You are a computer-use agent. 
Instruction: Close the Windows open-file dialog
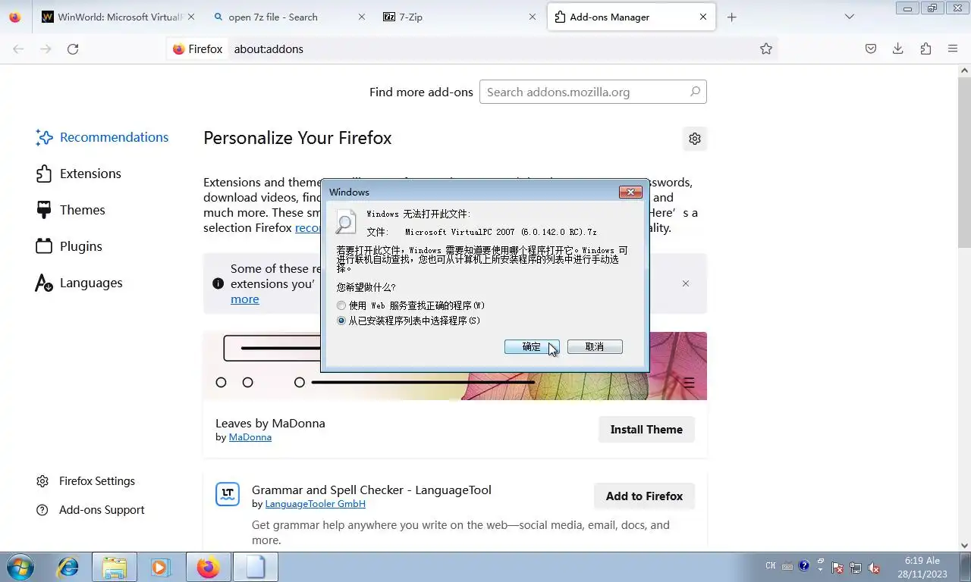(x=630, y=192)
